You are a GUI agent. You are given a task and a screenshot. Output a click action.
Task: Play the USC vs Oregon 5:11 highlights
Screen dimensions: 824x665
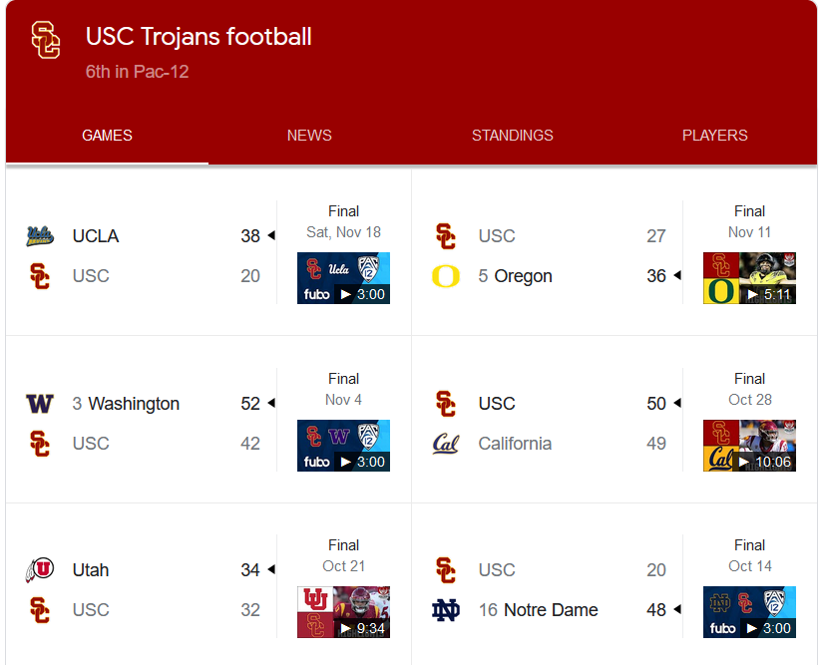point(749,278)
